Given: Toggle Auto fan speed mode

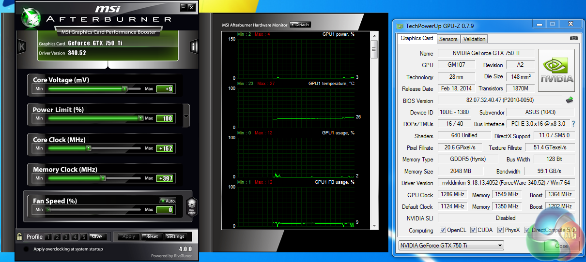Looking at the screenshot, I should pyautogui.click(x=168, y=201).
